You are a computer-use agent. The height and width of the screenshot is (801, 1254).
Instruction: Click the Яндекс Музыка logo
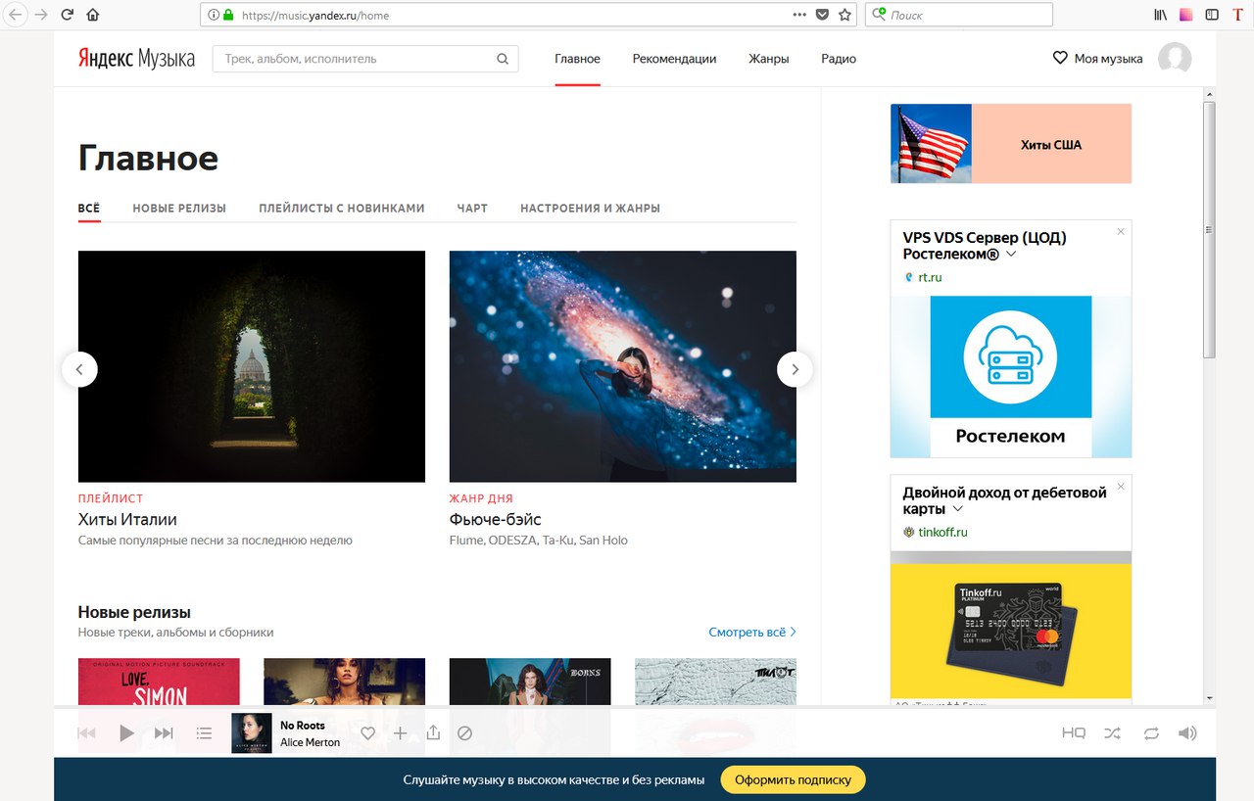(x=136, y=59)
